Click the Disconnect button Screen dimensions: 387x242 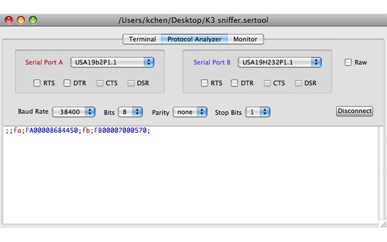[x=355, y=111]
